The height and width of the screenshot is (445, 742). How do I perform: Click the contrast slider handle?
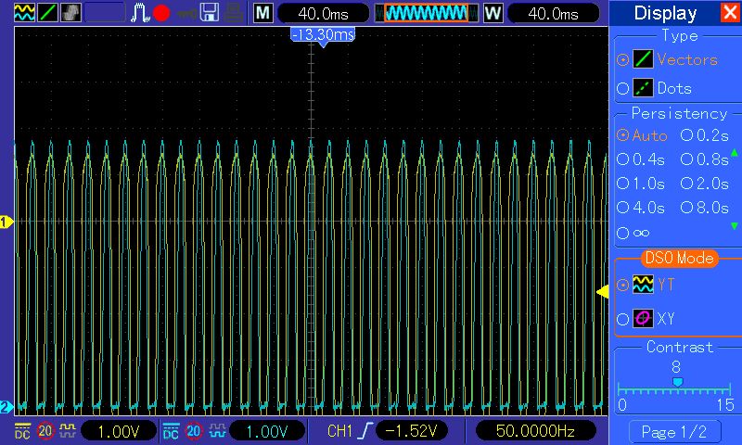pos(677,382)
